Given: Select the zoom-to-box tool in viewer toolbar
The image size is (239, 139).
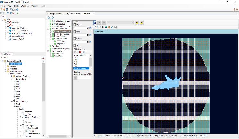Looking at the screenshot, I should 103,27.
